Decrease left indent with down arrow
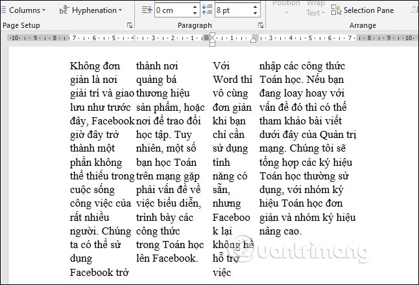Screen dimensions: 419x285 point(195,13)
